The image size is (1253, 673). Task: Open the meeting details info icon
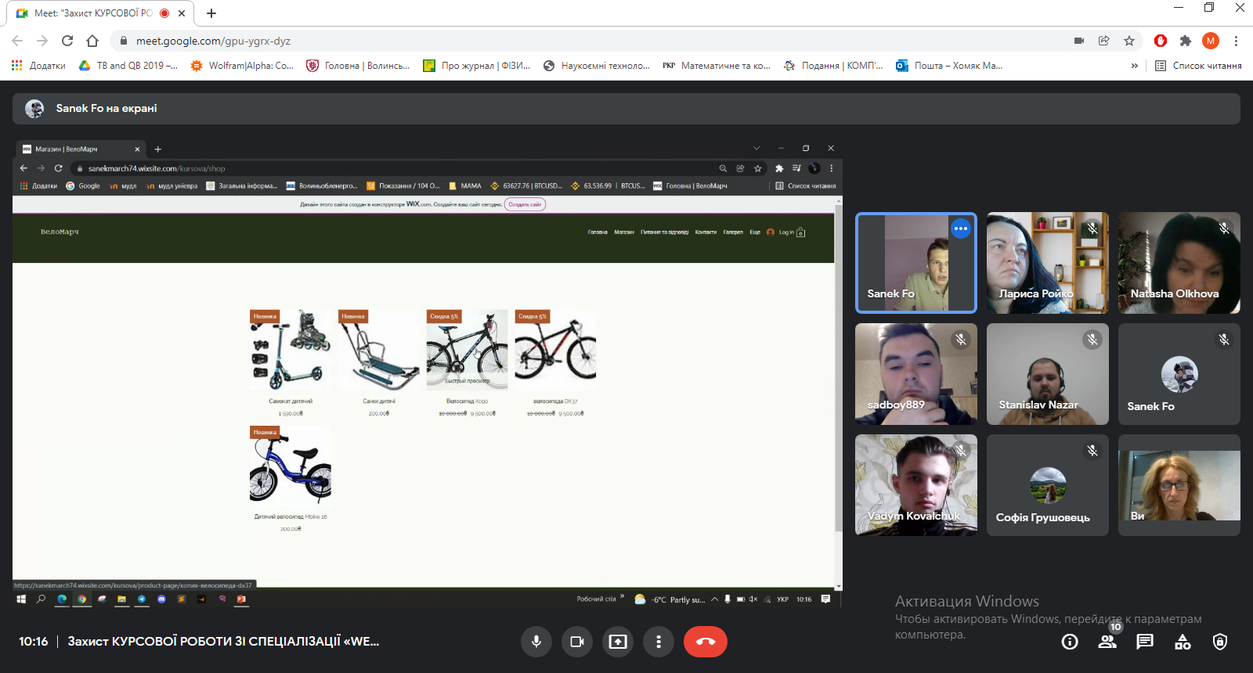tap(1070, 642)
